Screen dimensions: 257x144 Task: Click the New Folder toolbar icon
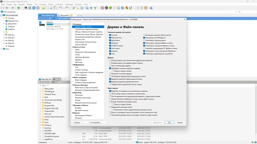click(x=43, y=8)
